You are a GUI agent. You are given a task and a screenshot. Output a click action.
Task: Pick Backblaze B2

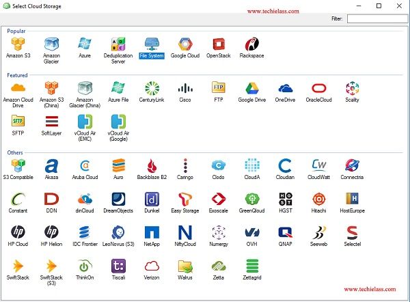click(152, 165)
